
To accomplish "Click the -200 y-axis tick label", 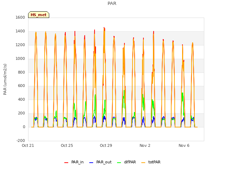I will pos(21,140).
